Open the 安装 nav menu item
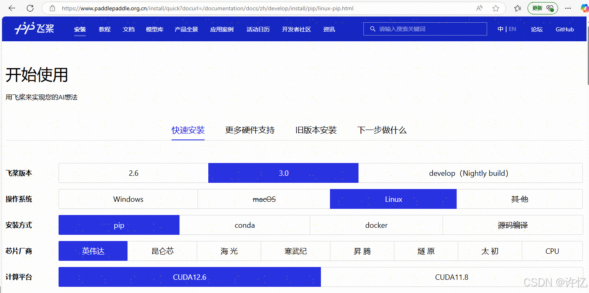Image resolution: width=589 pixels, height=293 pixels. 80,29
